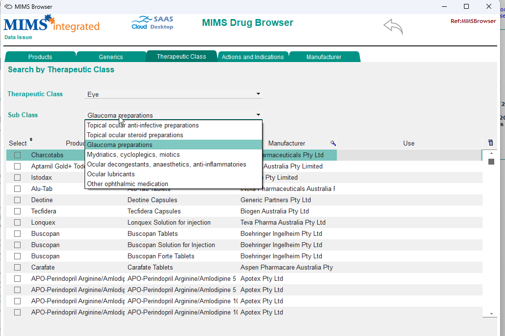The height and width of the screenshot is (336, 505).
Task: Click the Carafate Tablets cell
Action: pos(150,268)
